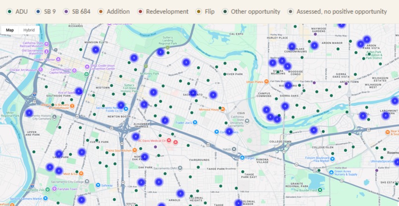Click the Fairgrounds neighborhood label
This screenshot has width=399, height=206.
[x=199, y=160]
